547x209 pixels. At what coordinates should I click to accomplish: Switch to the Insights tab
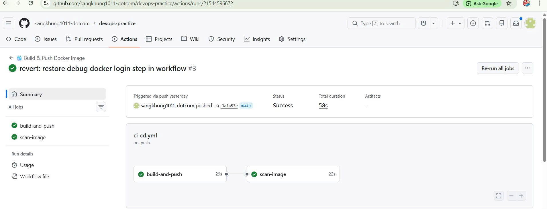[x=257, y=39]
